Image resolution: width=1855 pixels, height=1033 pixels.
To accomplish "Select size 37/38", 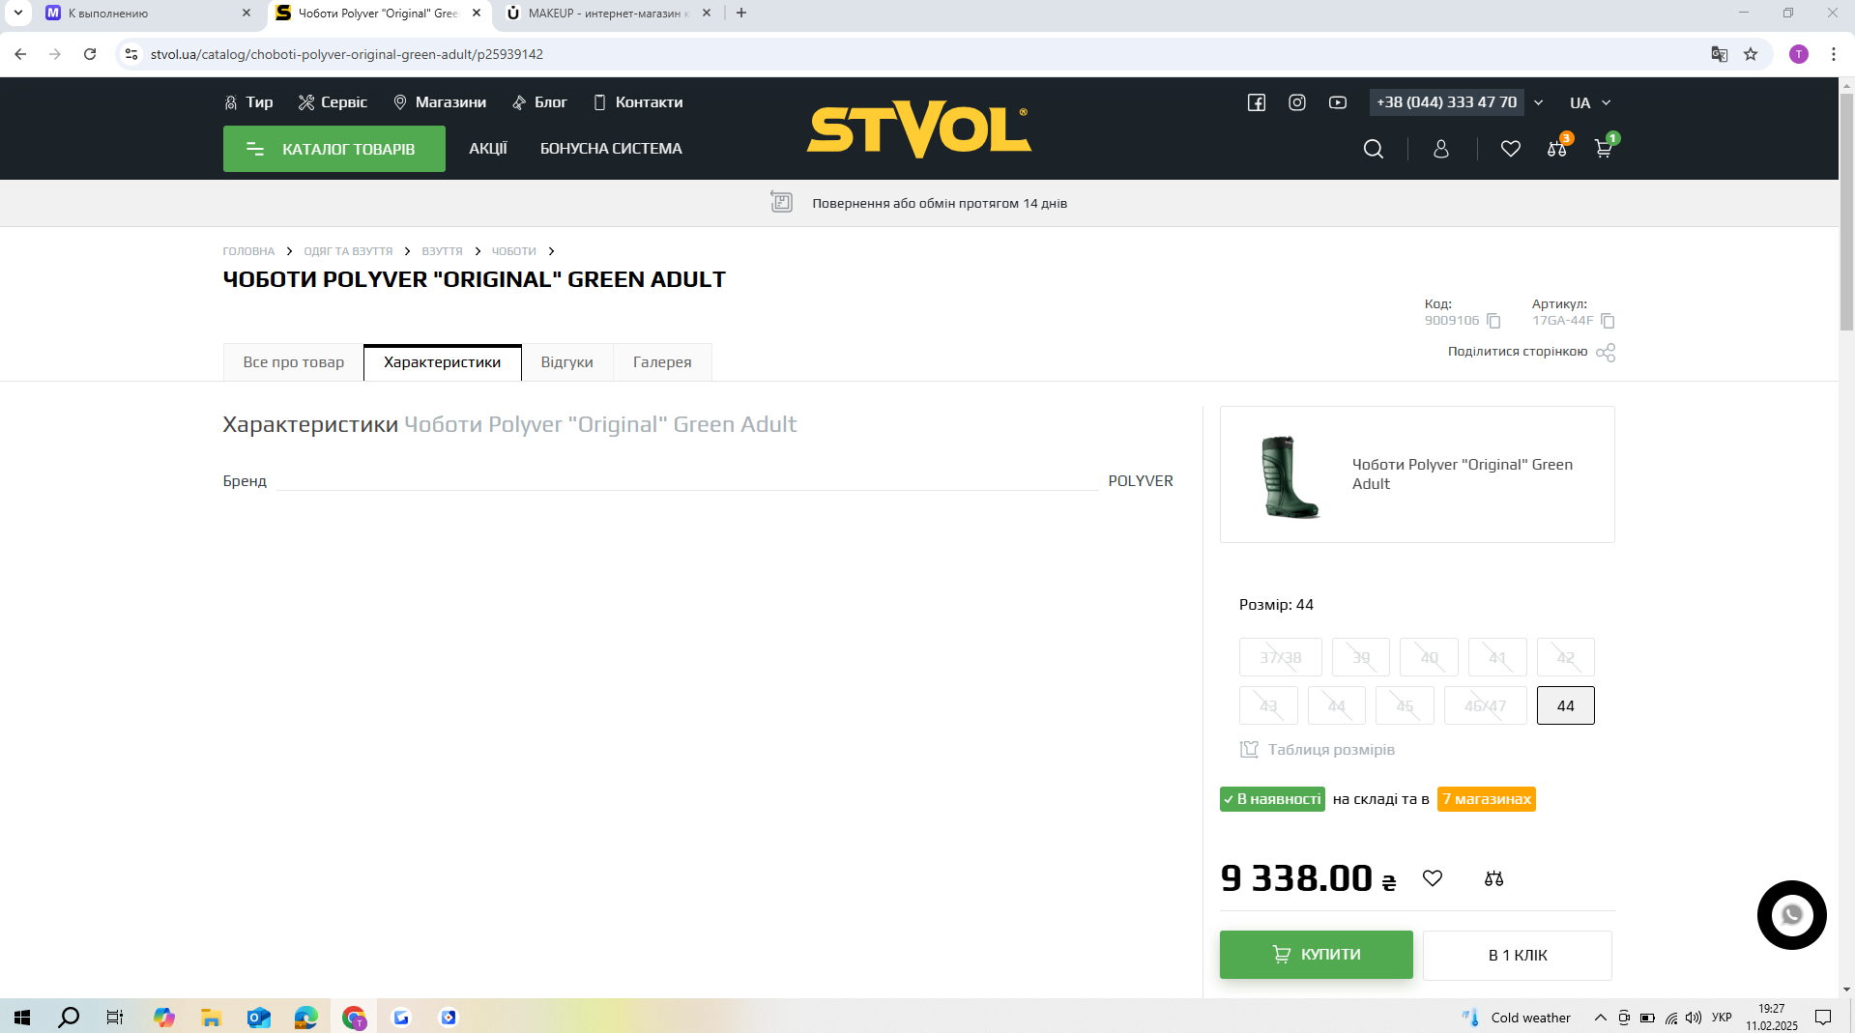I will tap(1281, 657).
